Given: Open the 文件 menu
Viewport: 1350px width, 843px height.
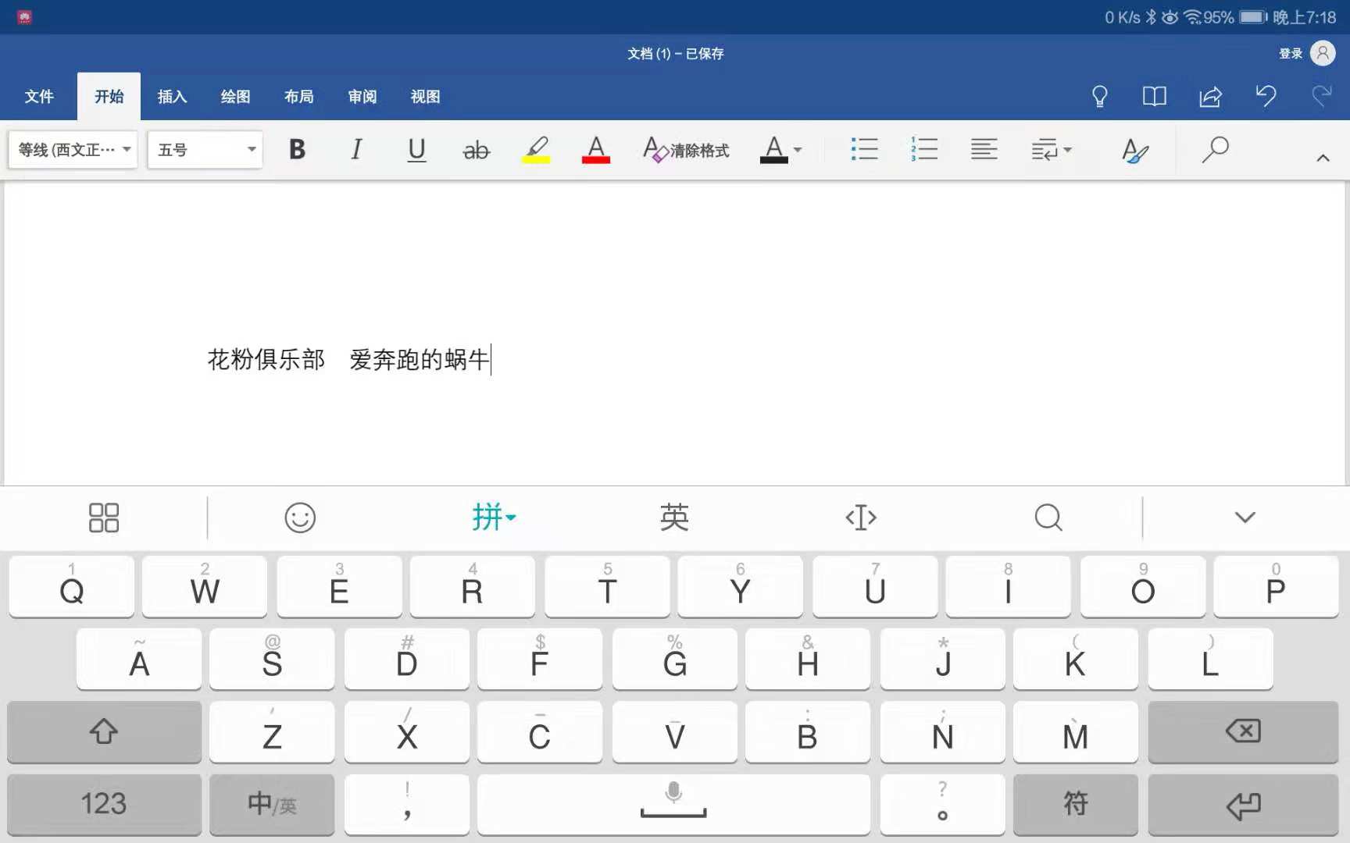Looking at the screenshot, I should click(39, 96).
